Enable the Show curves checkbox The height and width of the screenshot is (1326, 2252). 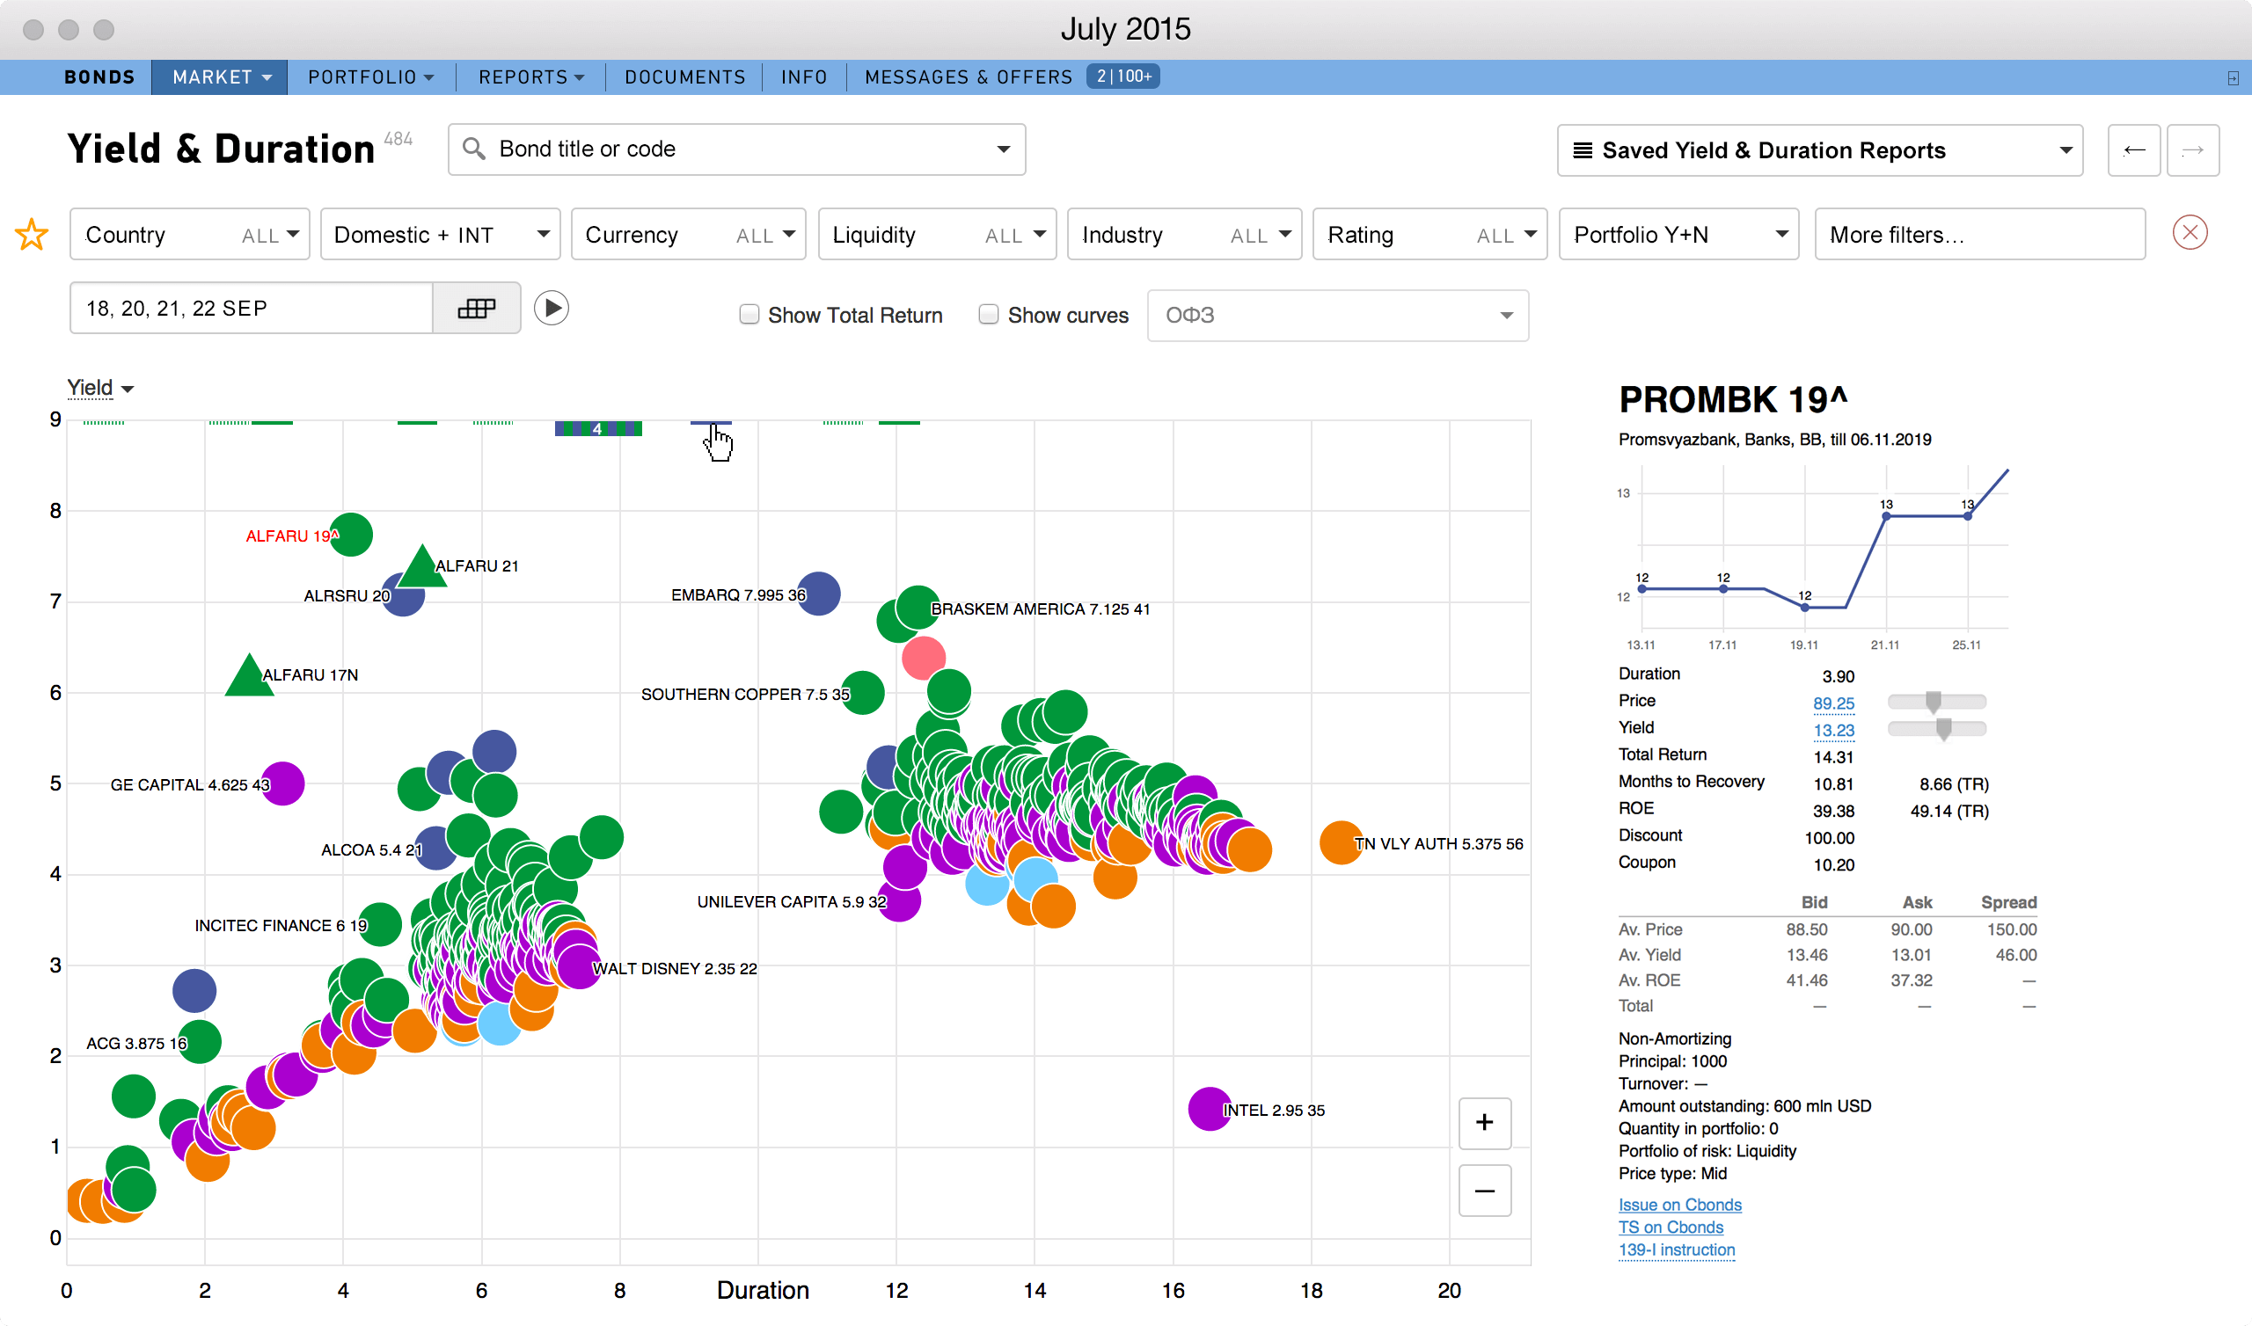988,315
